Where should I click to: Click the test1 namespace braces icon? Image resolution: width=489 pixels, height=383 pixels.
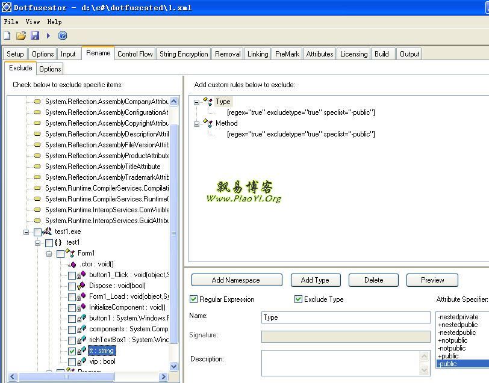point(58,242)
